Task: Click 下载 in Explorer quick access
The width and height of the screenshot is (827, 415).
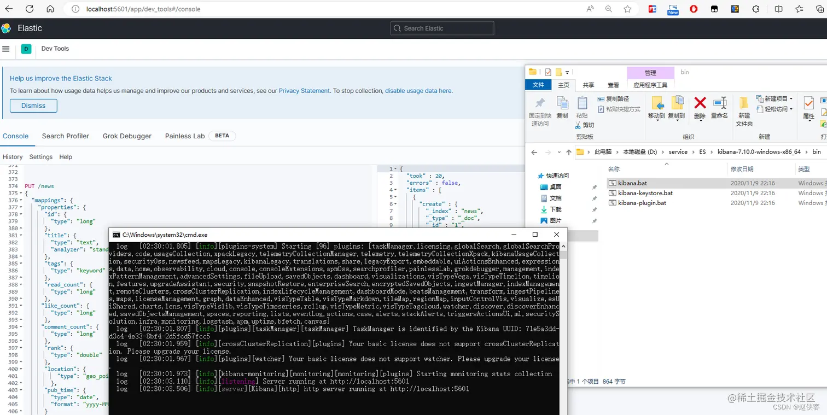Action: coord(556,209)
